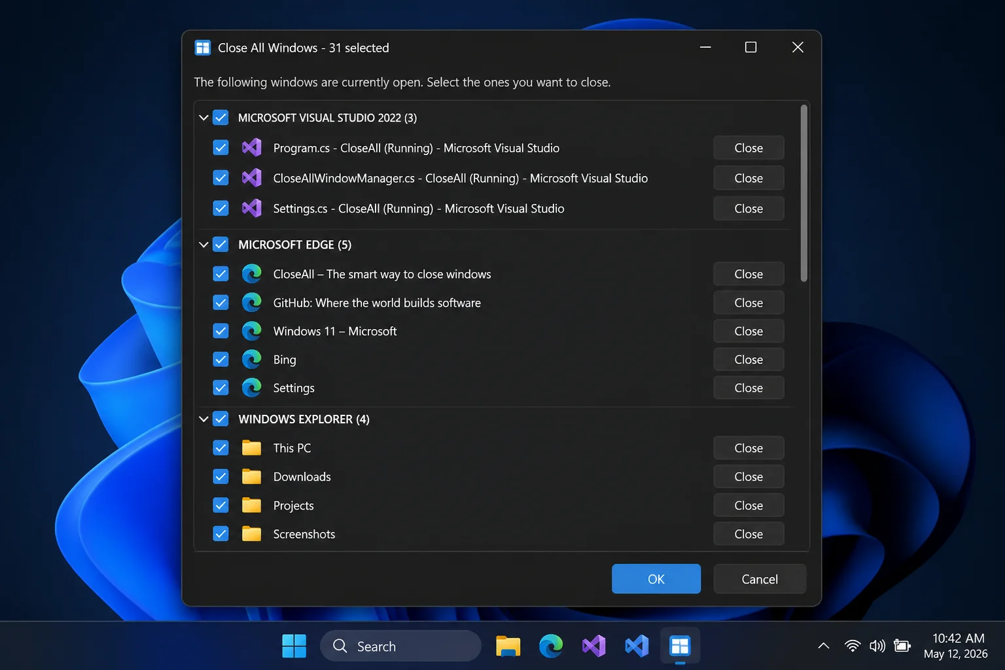
Task: Click the CloseAll app icon in title bar
Action: [203, 48]
